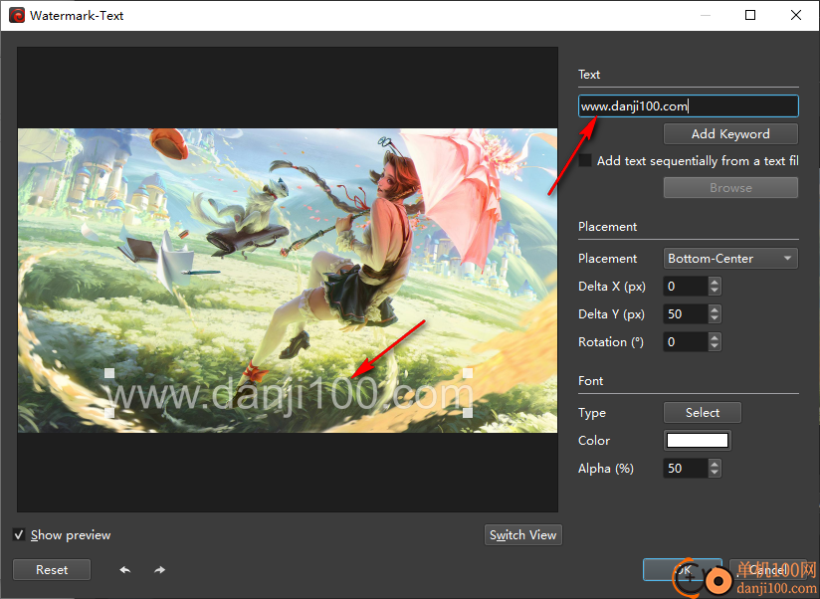Viewport: 820px width, 599px height.
Task: Increase Delta X value with up arrow
Action: 715,282
